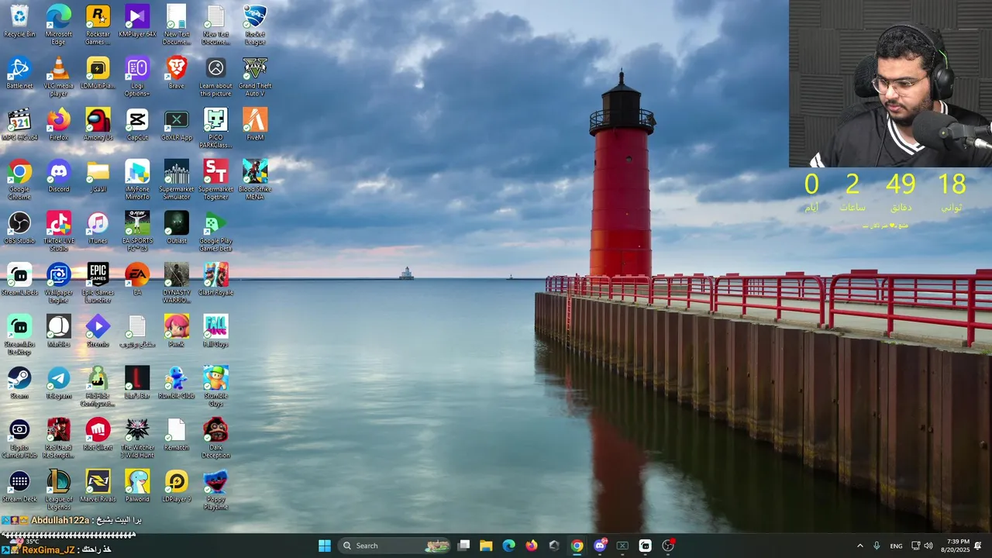Open the Recycle Bin desktop icon
The height and width of the screenshot is (558, 992).
click(19, 22)
